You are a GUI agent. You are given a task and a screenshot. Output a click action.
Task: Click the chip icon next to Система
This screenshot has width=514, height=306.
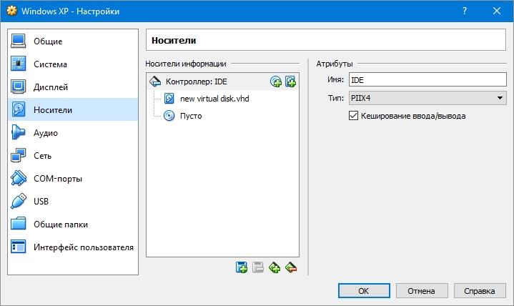tap(18, 64)
